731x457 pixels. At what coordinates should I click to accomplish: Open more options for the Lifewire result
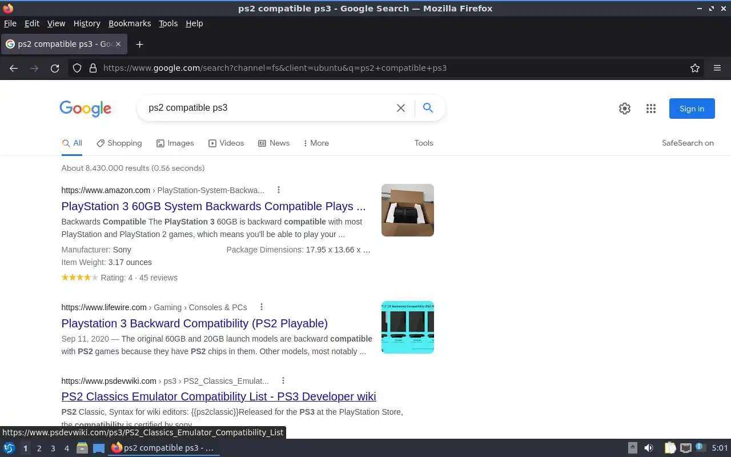pos(262,307)
